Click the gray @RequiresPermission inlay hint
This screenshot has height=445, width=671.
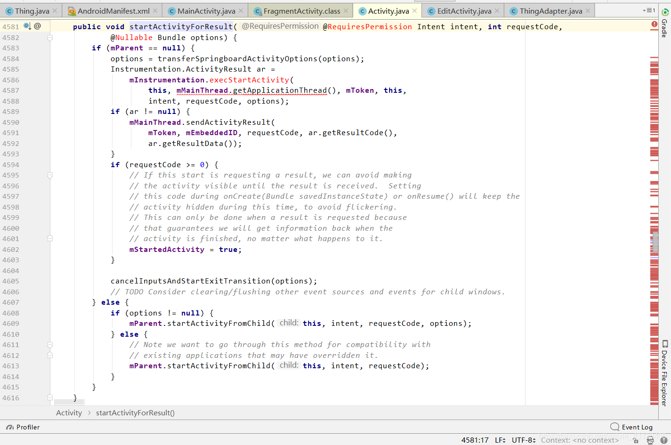coord(280,26)
